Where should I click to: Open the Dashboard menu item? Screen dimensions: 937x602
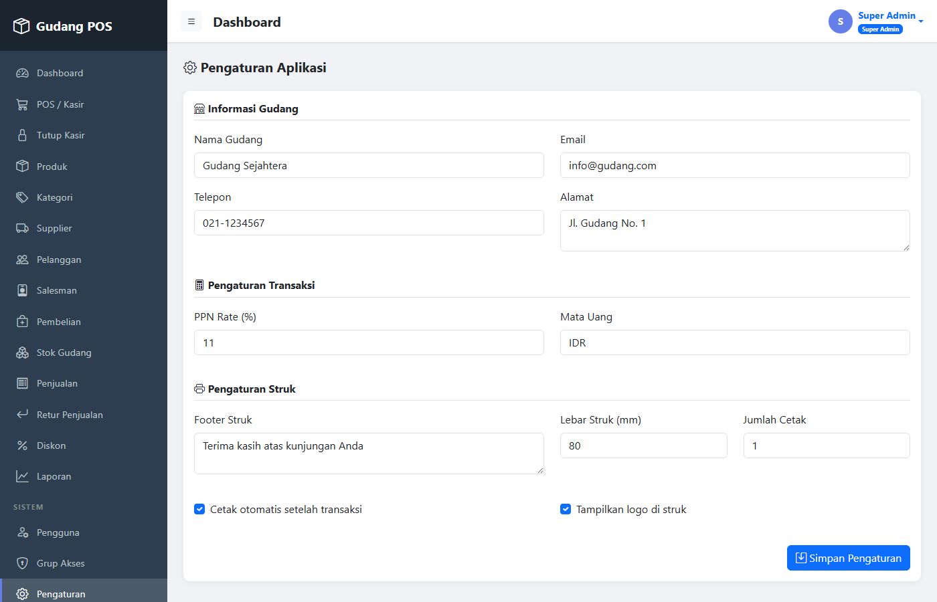click(x=84, y=73)
